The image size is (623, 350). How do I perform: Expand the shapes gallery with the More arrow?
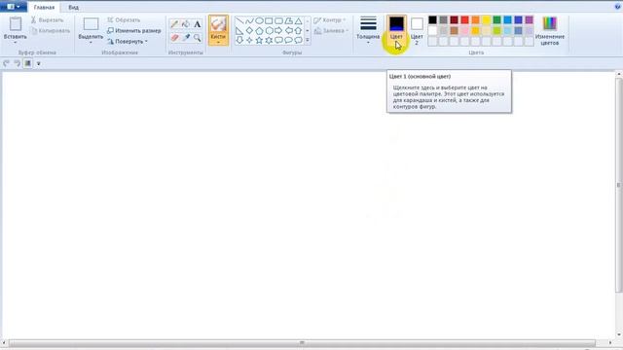click(x=308, y=40)
